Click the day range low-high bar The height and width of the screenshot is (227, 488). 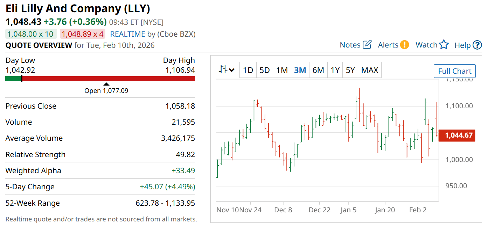(100, 79)
